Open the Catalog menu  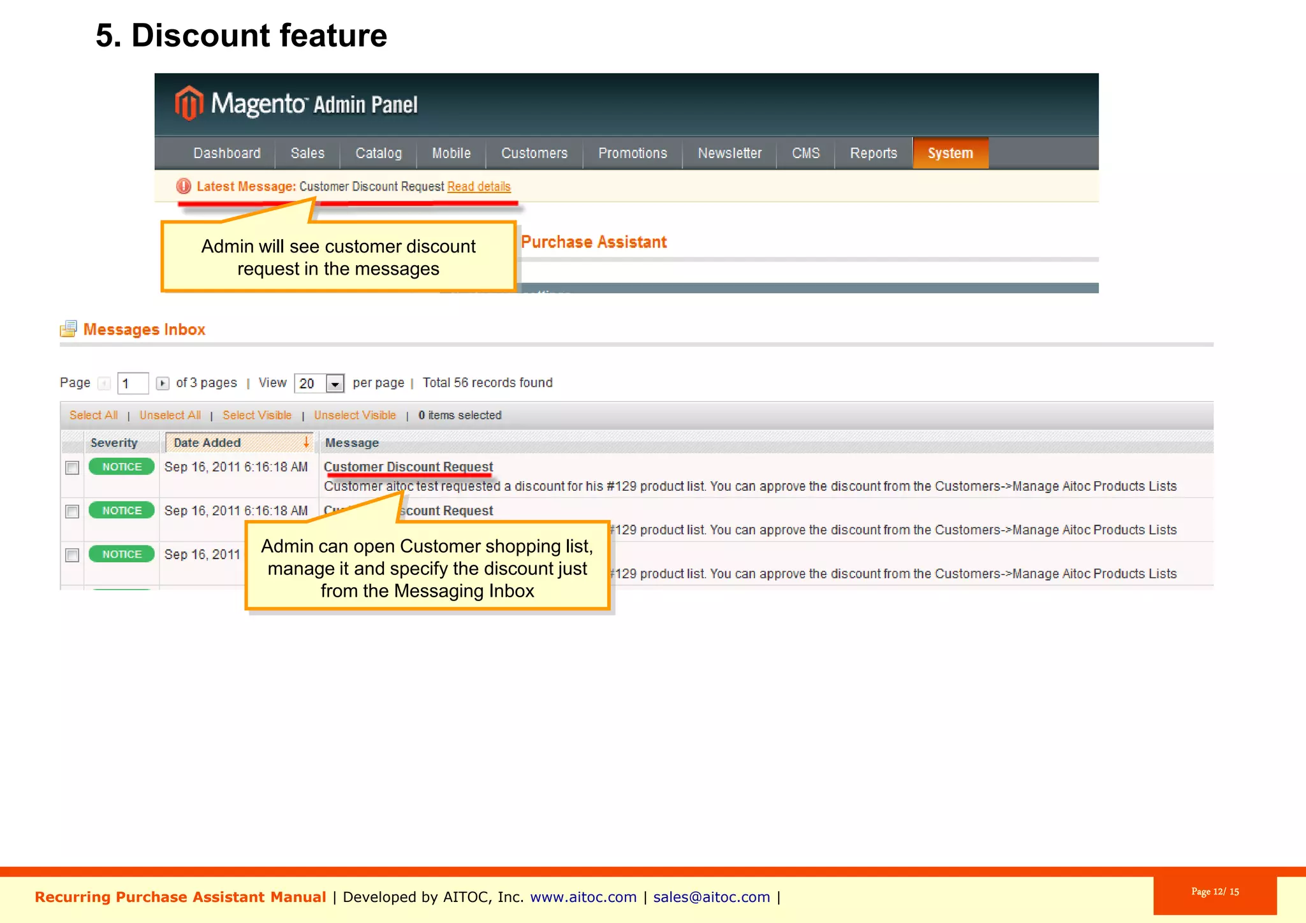379,153
